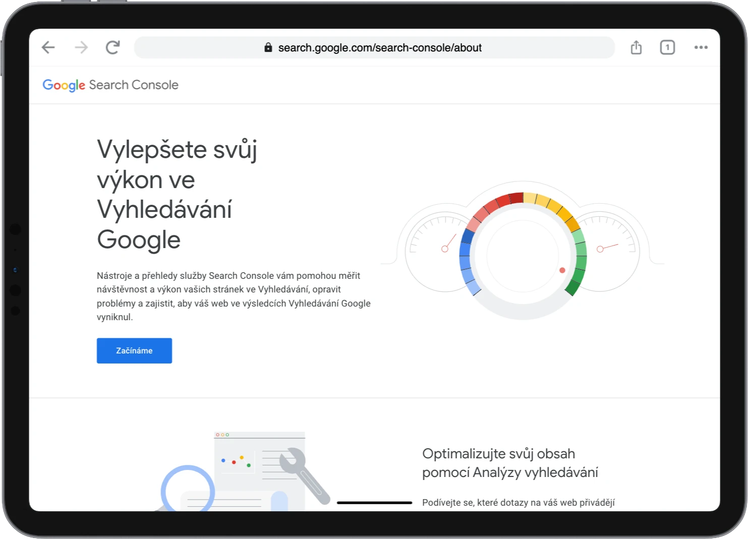Click the browser forward arrow
This screenshot has width=748, height=539.
pyautogui.click(x=81, y=47)
